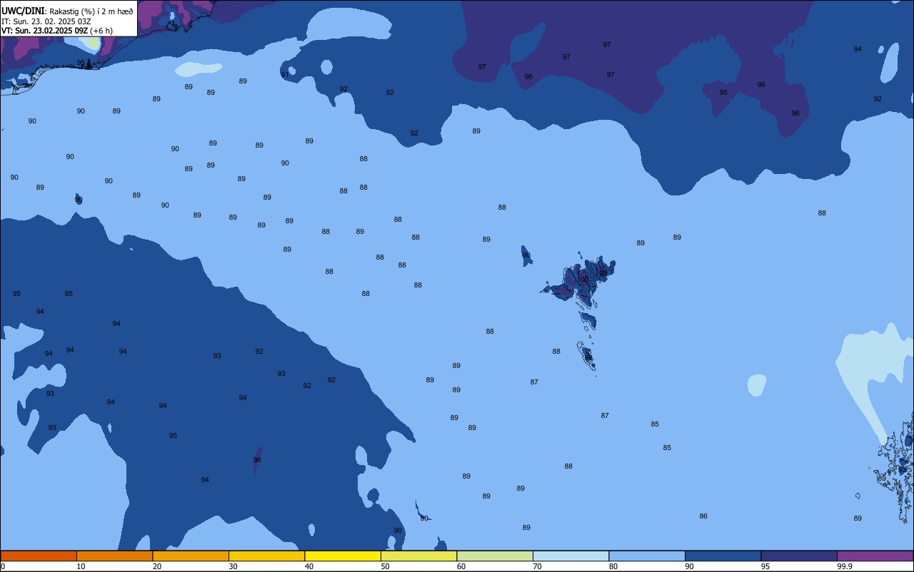Click the '60' tick label on the color scale
The image size is (914, 572).
coord(461,566)
